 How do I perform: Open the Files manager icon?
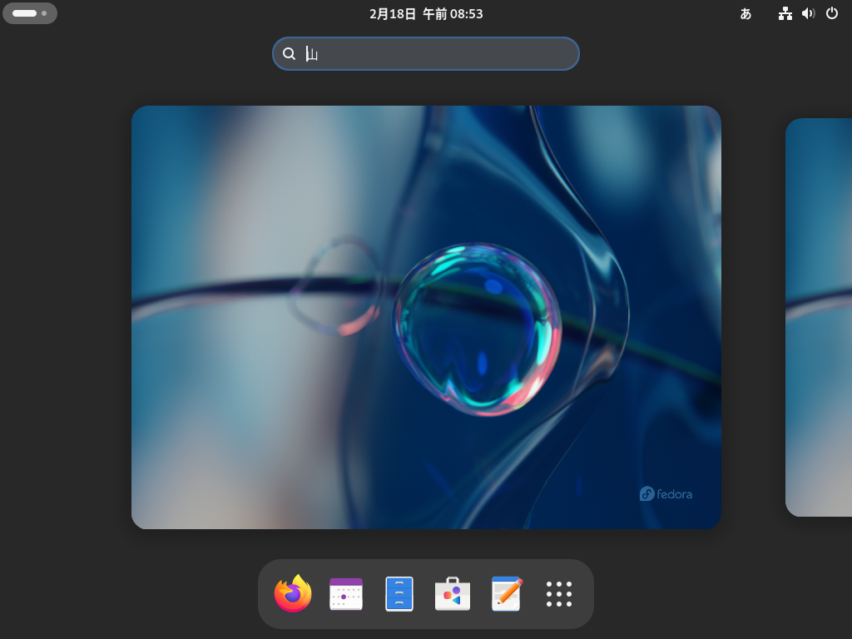tap(399, 594)
